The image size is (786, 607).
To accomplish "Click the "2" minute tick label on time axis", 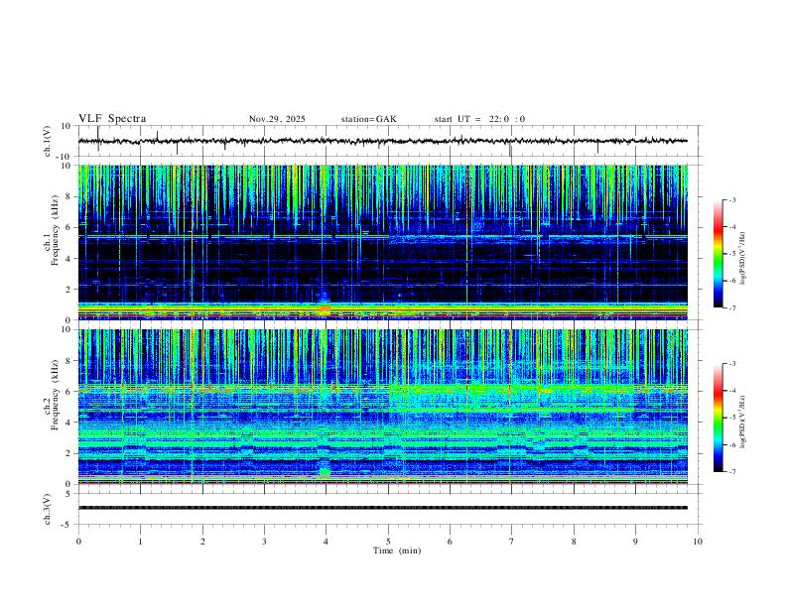I will click(202, 542).
